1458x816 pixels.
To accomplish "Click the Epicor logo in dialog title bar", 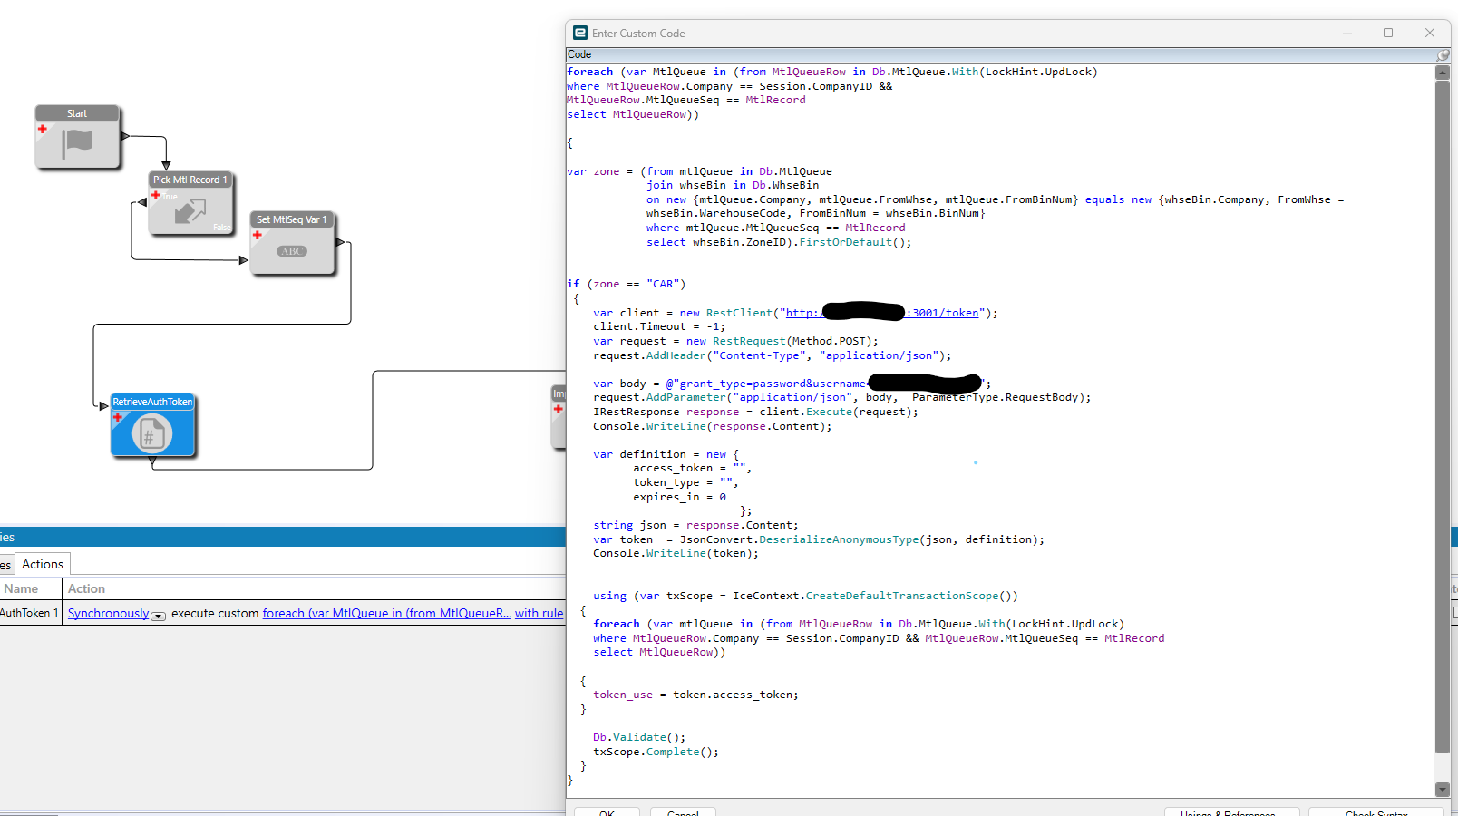I will tap(579, 33).
